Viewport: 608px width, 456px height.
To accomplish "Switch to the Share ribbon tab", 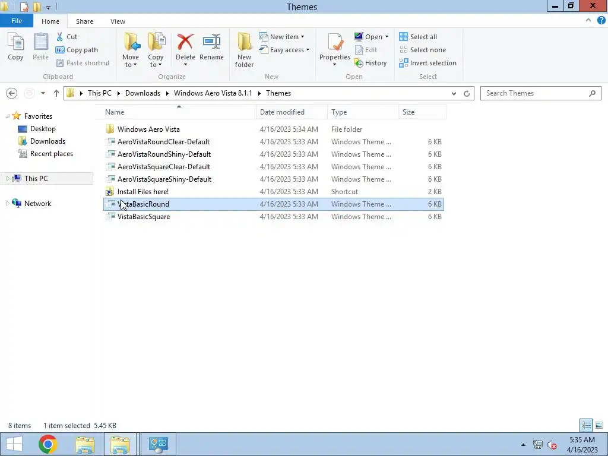I will pyautogui.click(x=84, y=21).
